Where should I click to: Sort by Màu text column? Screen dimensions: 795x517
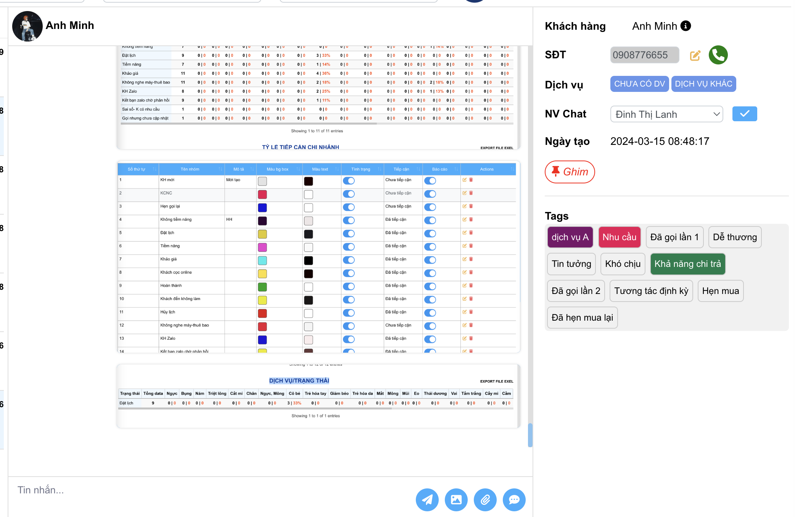click(x=322, y=169)
